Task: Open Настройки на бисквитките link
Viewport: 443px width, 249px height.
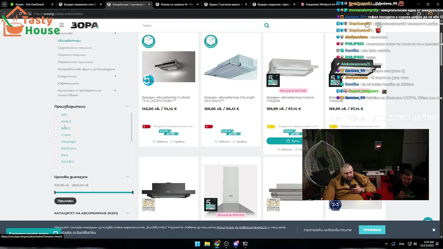Action: pyautogui.click(x=328, y=230)
